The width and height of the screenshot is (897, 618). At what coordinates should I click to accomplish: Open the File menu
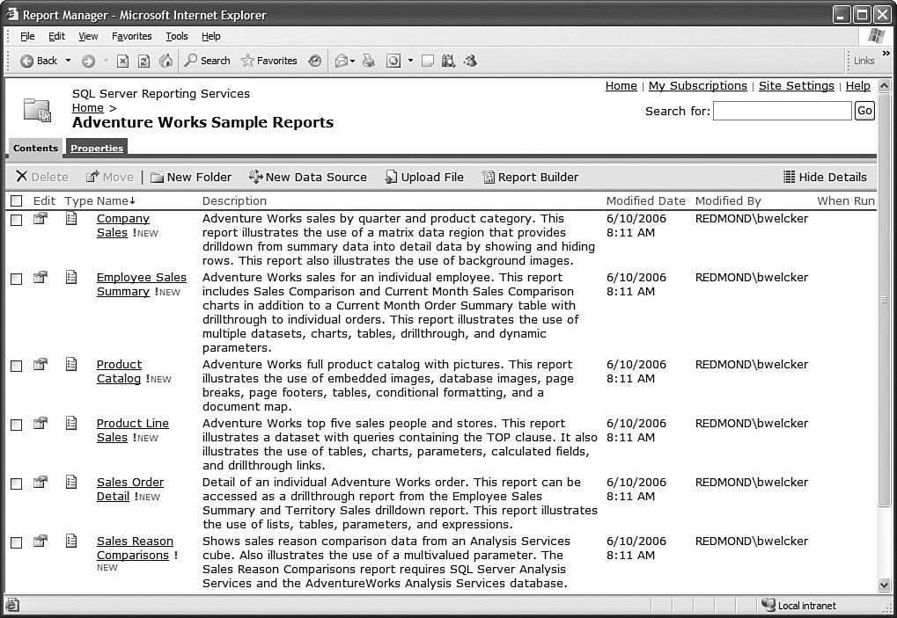point(27,36)
